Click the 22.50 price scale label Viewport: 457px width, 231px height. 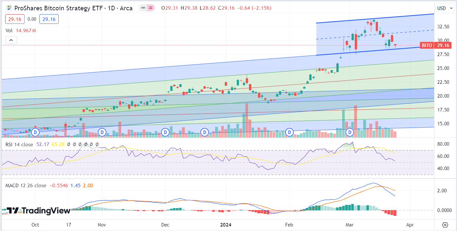click(443, 82)
